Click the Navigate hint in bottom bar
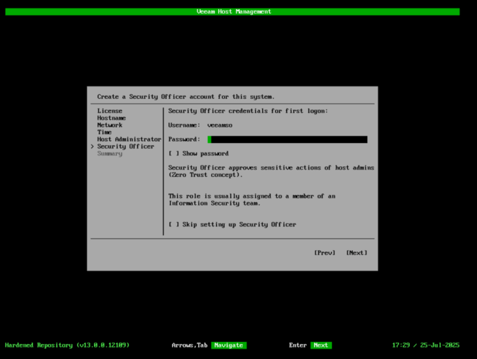 tap(229, 345)
